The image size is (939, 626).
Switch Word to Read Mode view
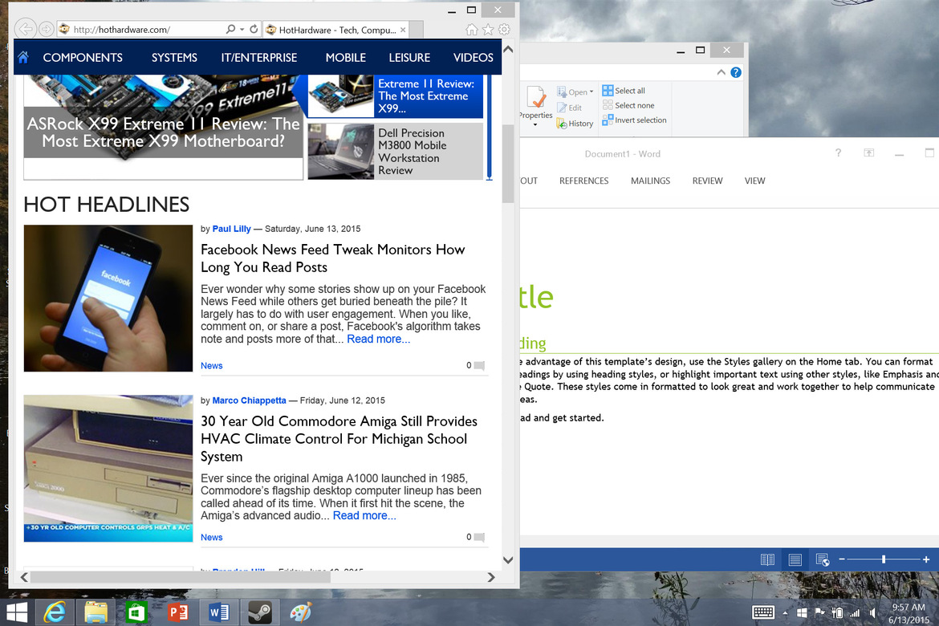tap(767, 559)
